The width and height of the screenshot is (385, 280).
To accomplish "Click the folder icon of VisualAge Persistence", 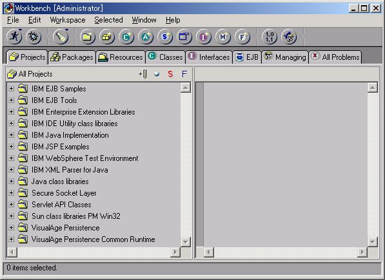I will pyautogui.click(x=23, y=227).
